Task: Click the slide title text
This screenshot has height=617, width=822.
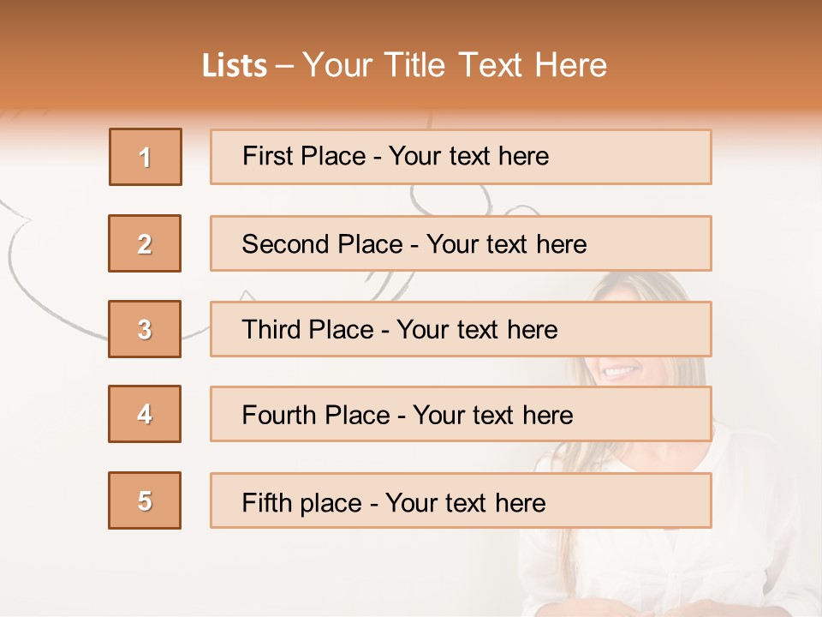Action: click(x=404, y=65)
